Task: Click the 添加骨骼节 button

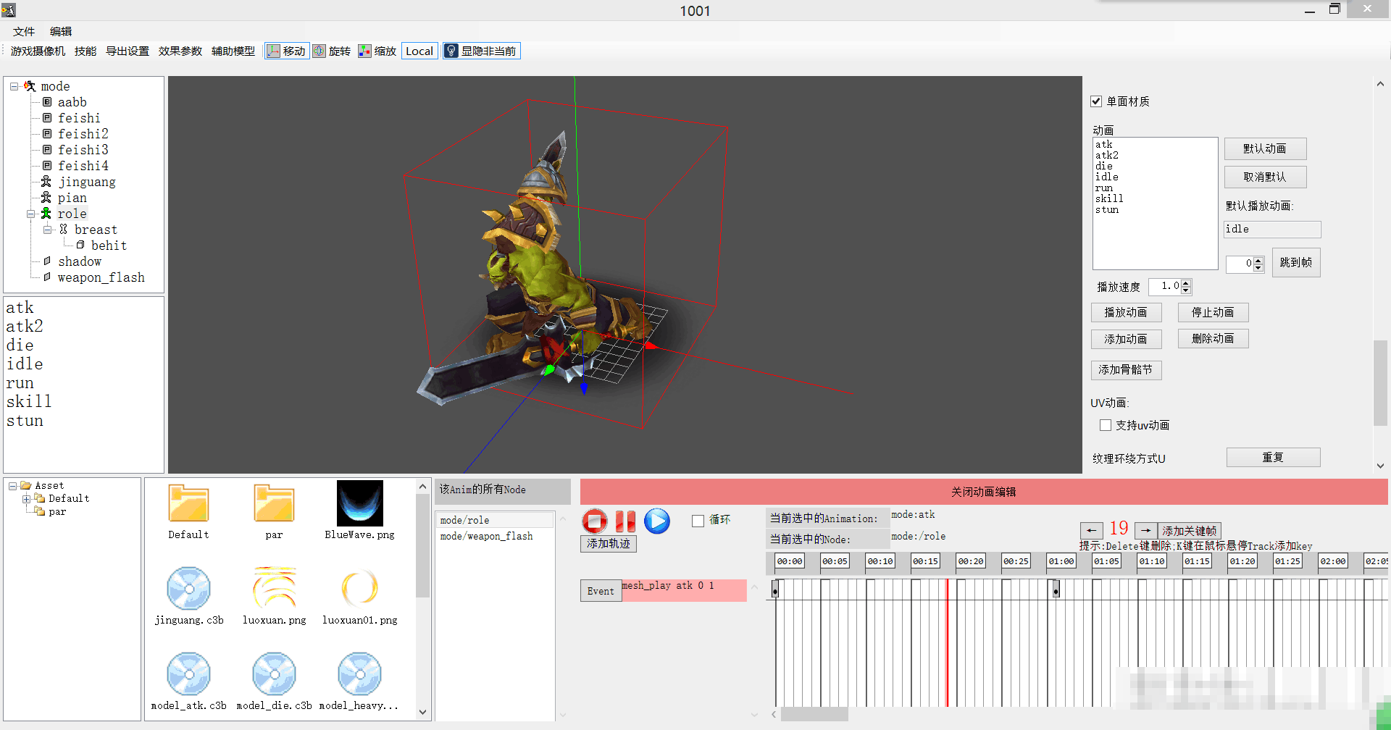Action: click(x=1126, y=370)
